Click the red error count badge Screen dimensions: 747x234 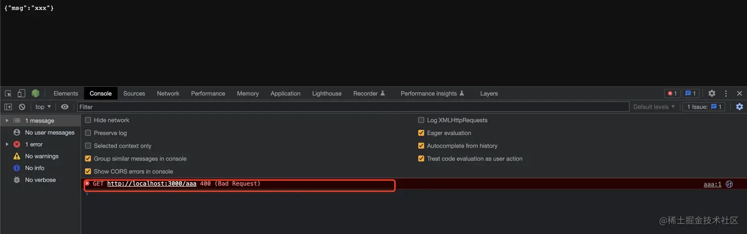(672, 93)
